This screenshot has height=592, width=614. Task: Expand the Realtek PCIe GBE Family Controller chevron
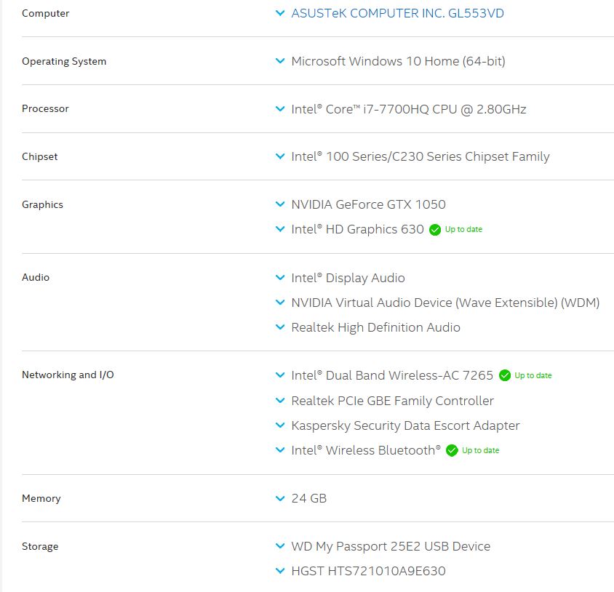click(280, 401)
